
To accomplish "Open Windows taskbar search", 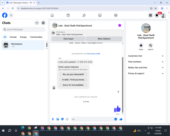I will pyautogui.click(x=10, y=131).
